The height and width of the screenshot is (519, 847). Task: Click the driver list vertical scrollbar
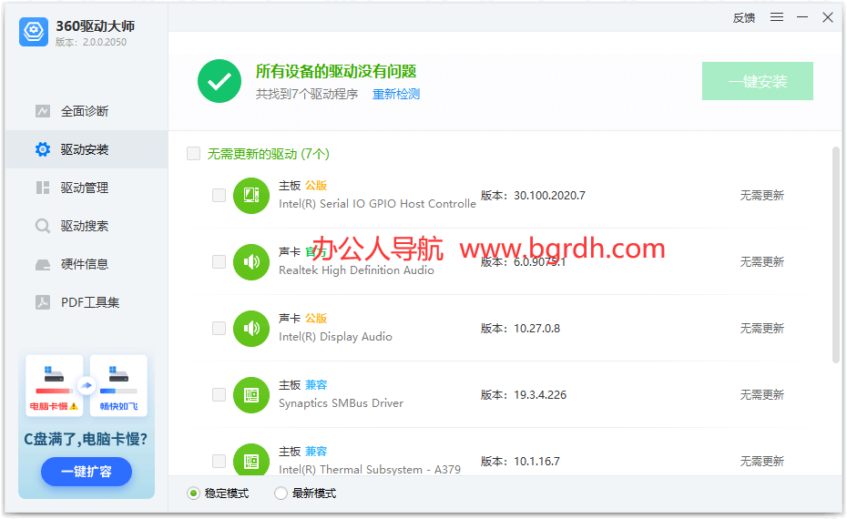click(x=836, y=255)
